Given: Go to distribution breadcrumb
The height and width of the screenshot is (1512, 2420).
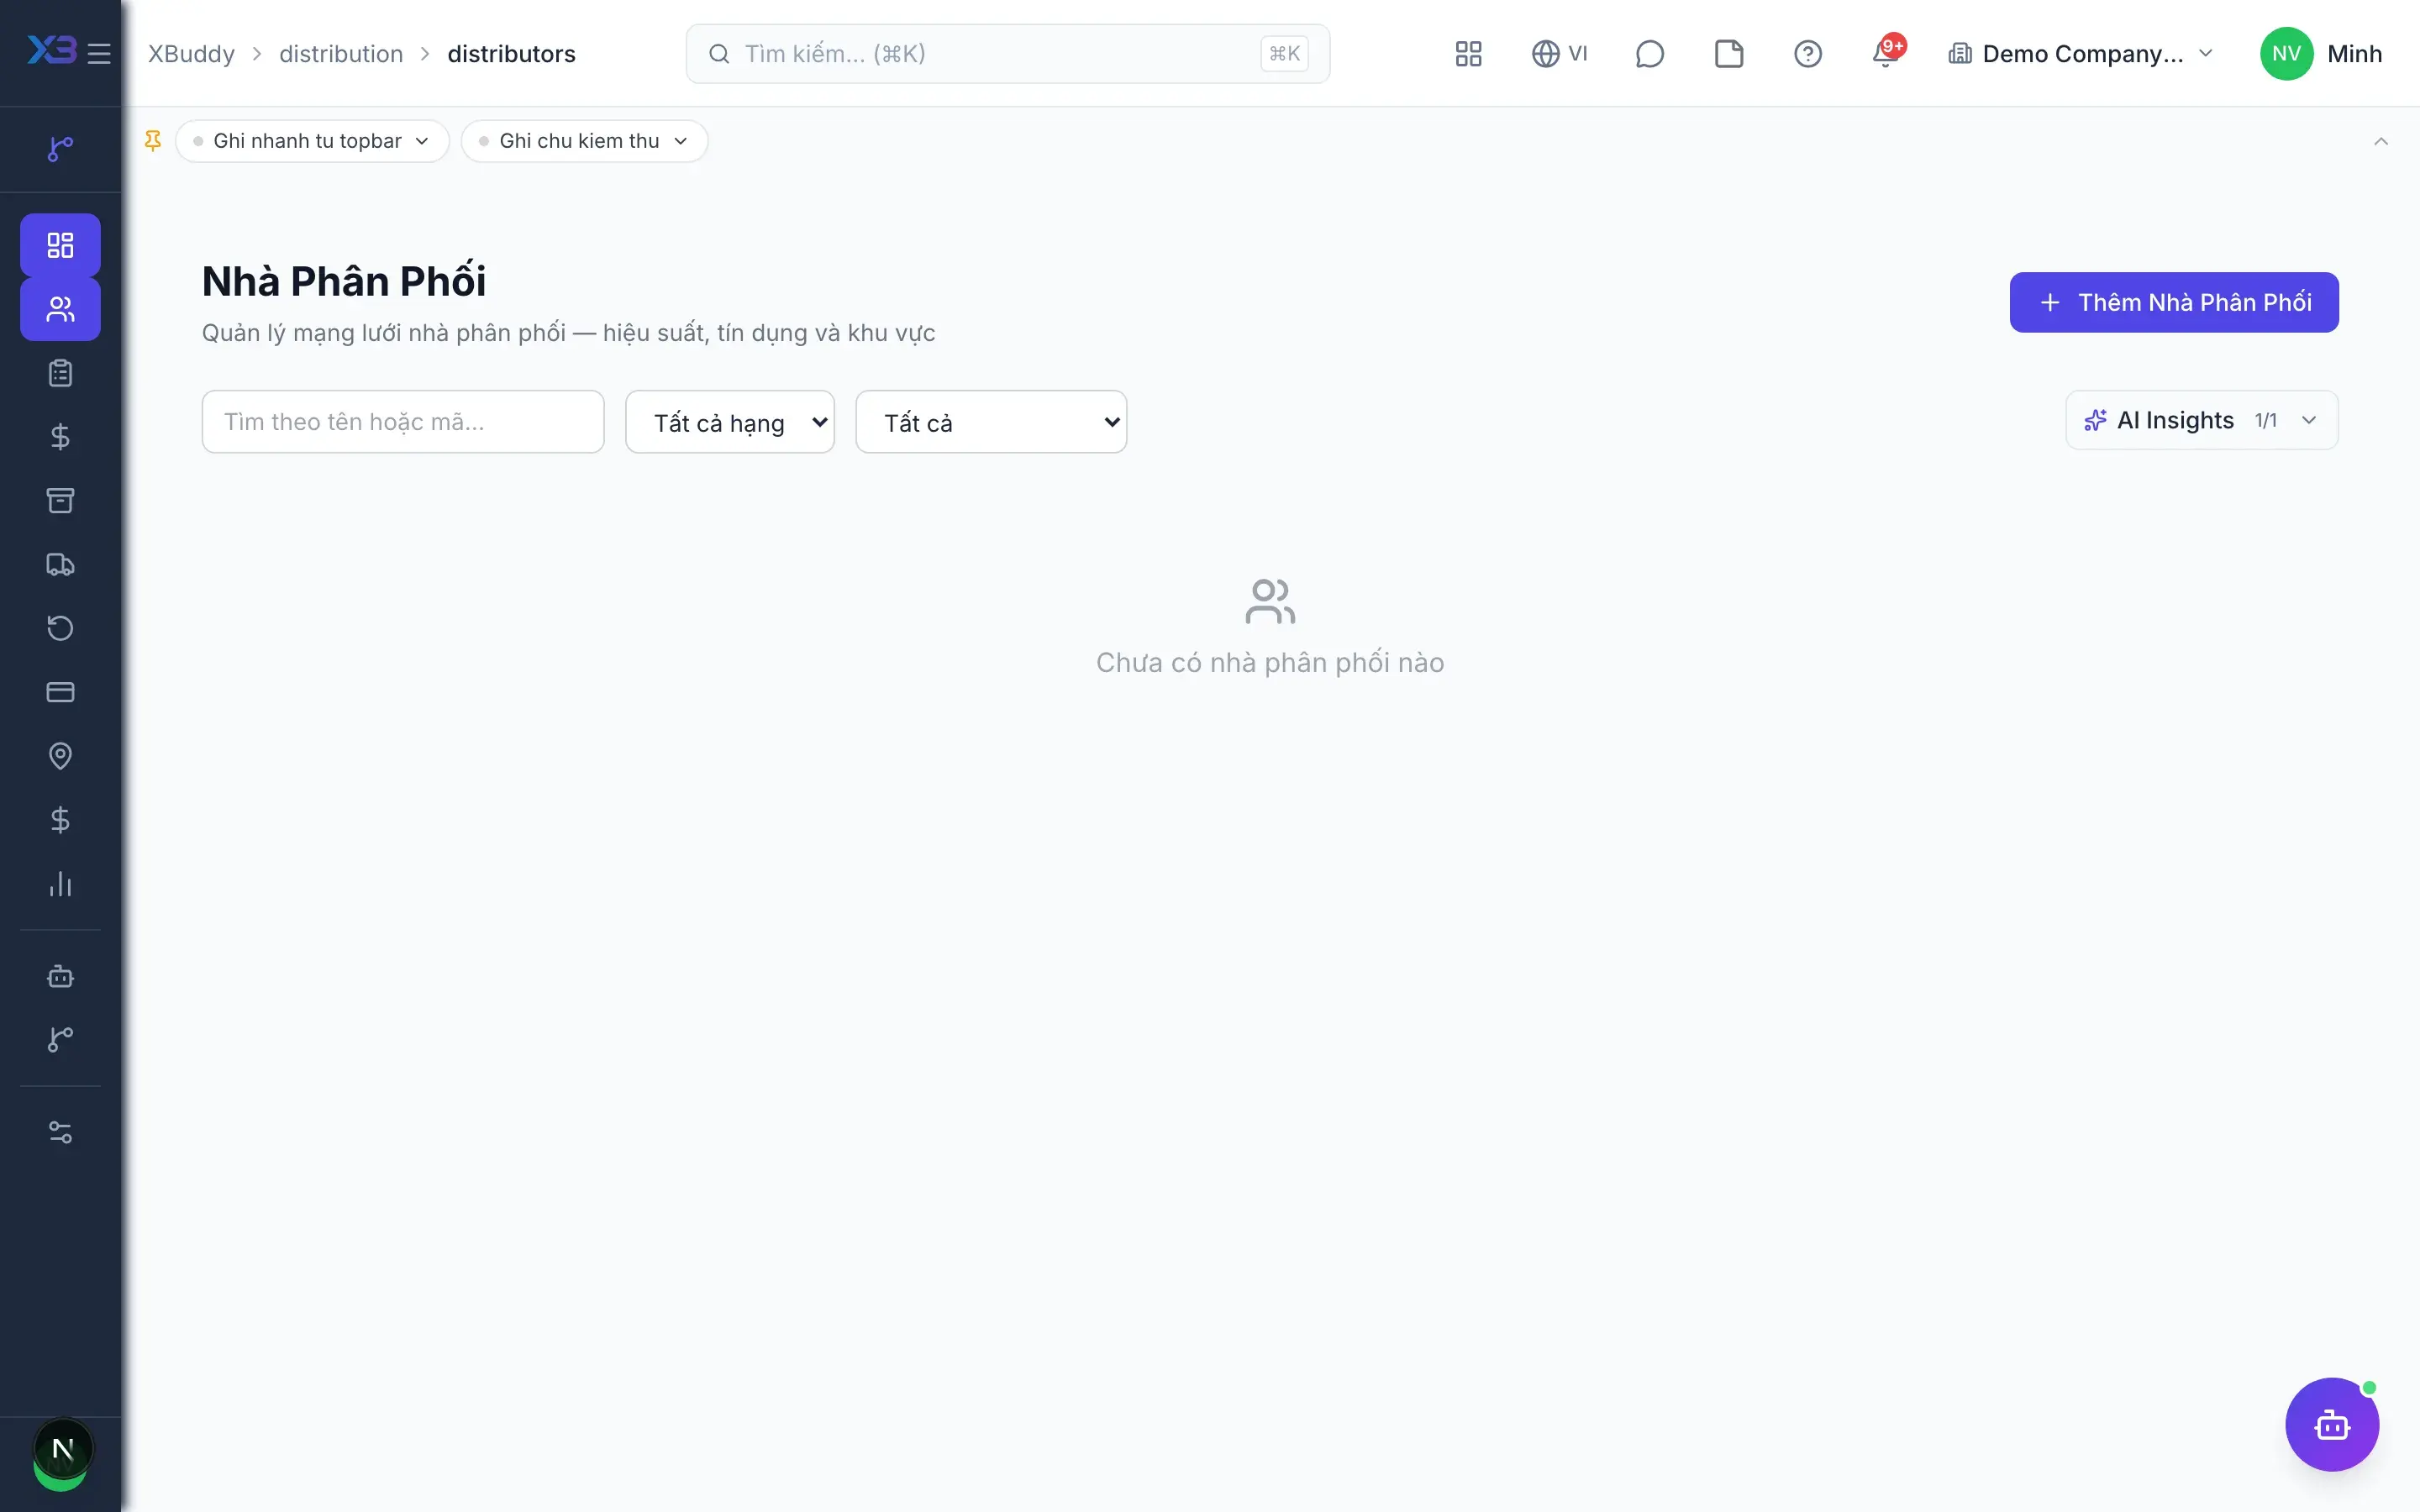Looking at the screenshot, I should [341, 54].
